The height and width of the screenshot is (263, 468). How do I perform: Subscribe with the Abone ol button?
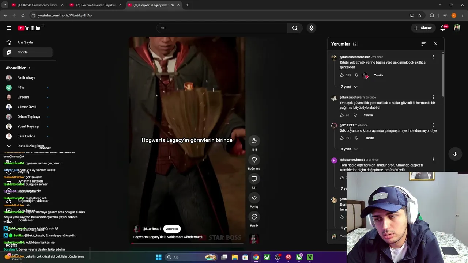click(172, 229)
